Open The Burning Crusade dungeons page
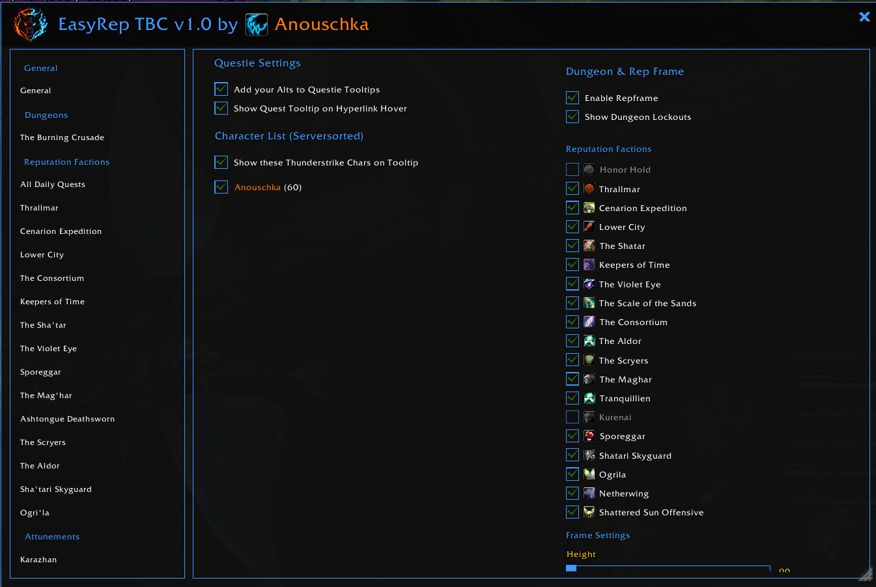Image resolution: width=876 pixels, height=587 pixels. [63, 137]
